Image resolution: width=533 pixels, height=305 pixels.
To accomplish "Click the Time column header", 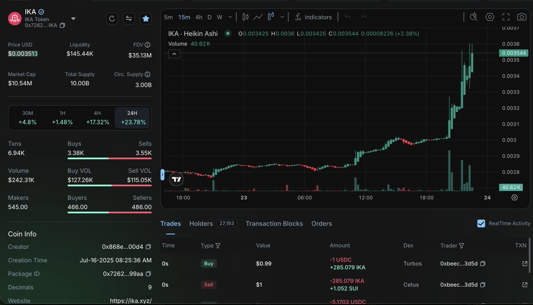I will [x=168, y=245].
